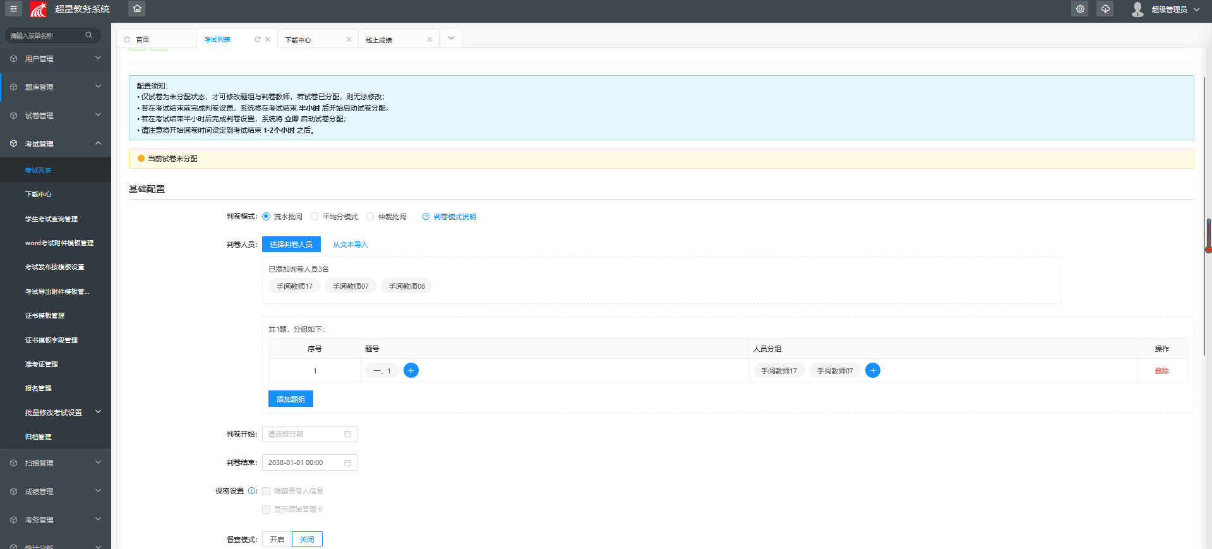Add grader to group with plus icon
This screenshot has height=549, width=1212.
(873, 371)
